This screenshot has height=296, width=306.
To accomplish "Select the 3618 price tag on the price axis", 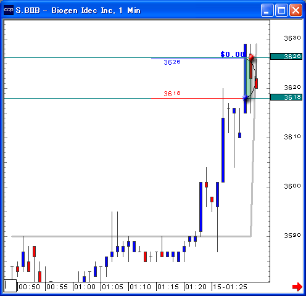I will [286, 97].
